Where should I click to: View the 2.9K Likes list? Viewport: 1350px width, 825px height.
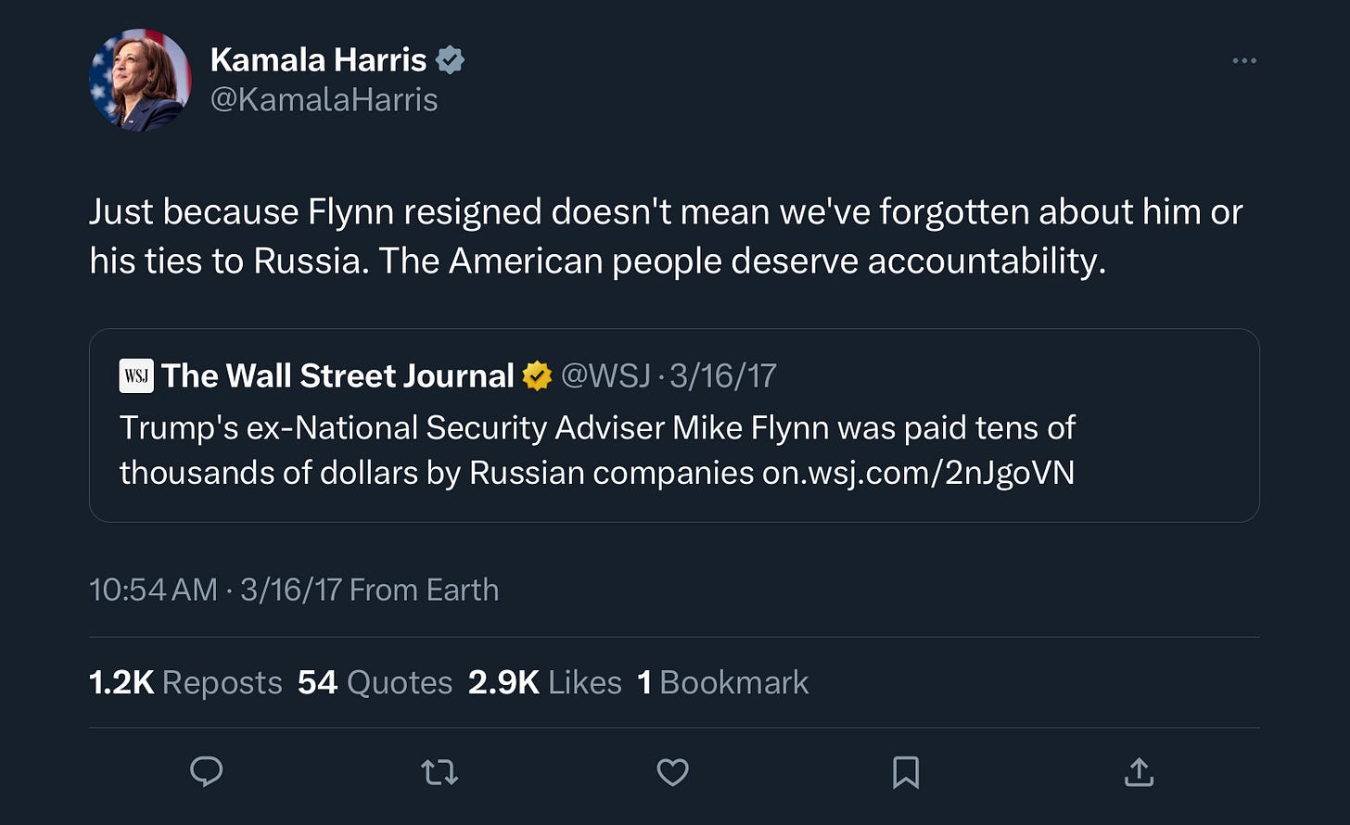coord(544,683)
